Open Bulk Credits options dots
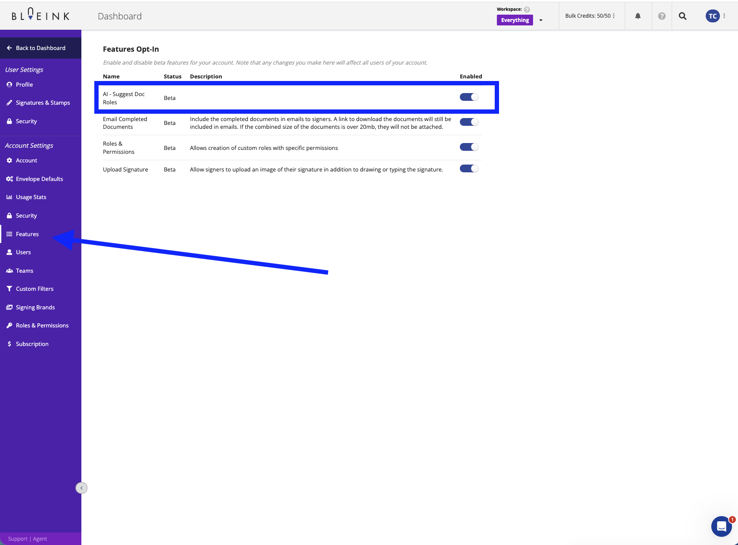The width and height of the screenshot is (738, 545). click(x=614, y=16)
